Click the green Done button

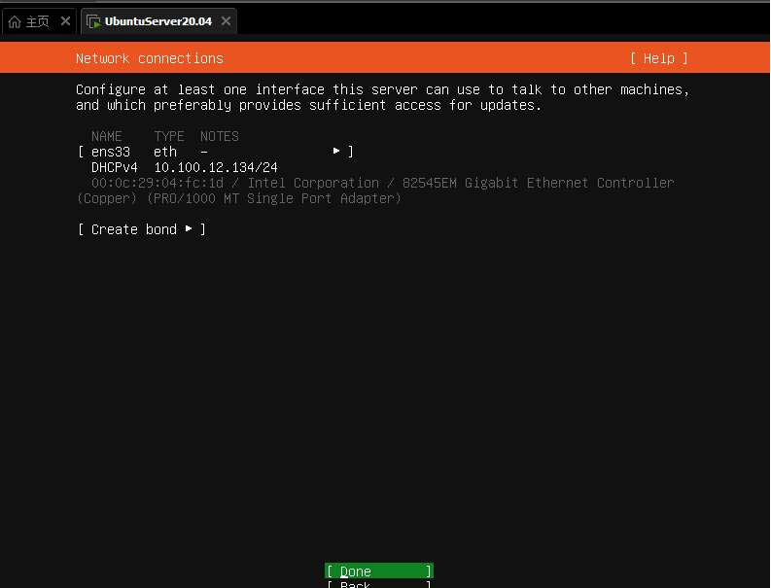379,571
